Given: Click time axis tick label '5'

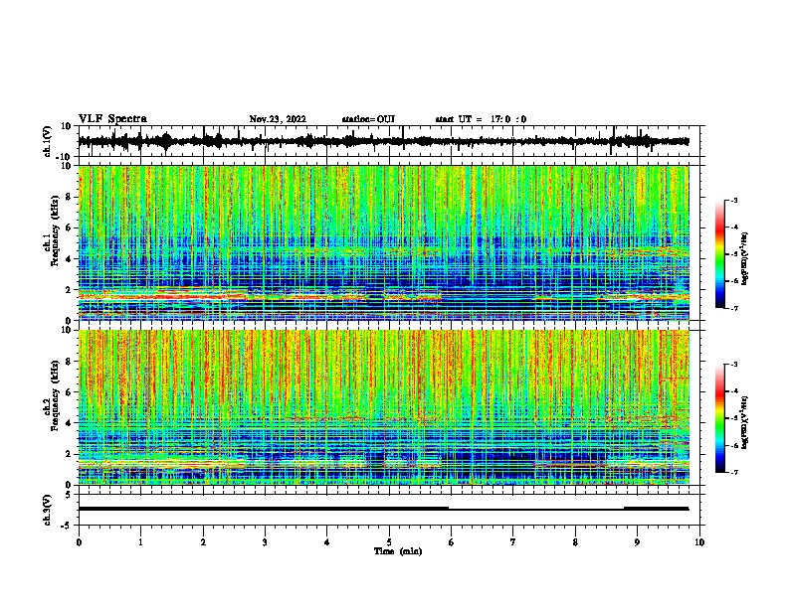Looking at the screenshot, I should [x=389, y=542].
